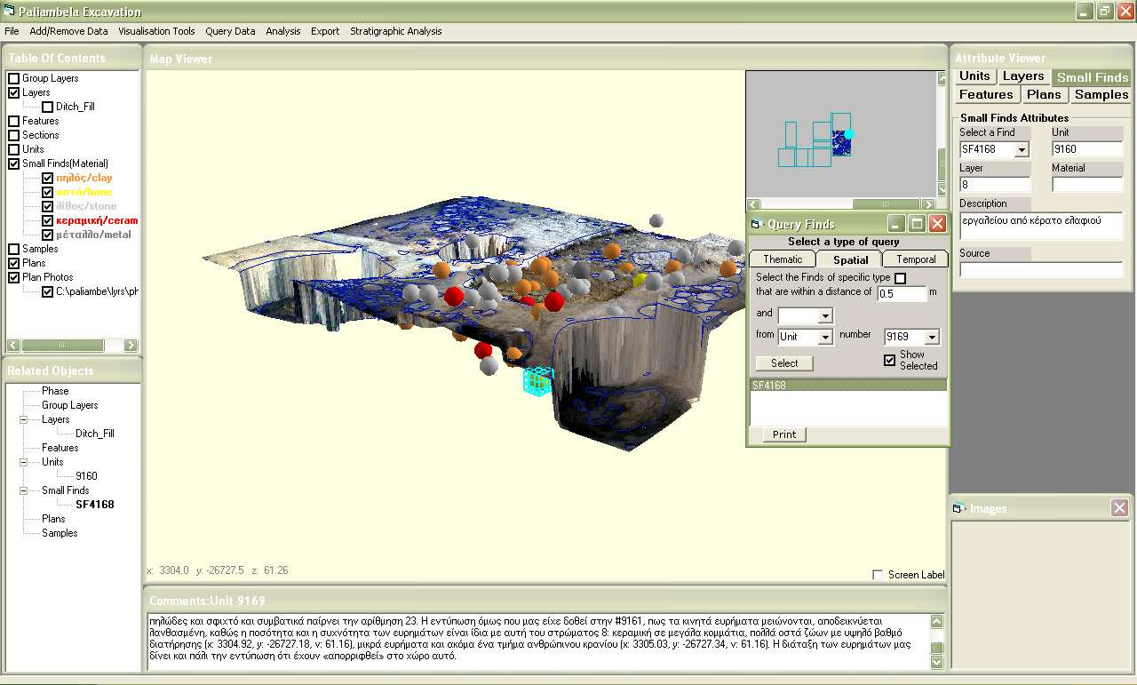Image resolution: width=1137 pixels, height=685 pixels.
Task: Switch to the Layers tab in Attribute Viewer
Action: (1023, 76)
